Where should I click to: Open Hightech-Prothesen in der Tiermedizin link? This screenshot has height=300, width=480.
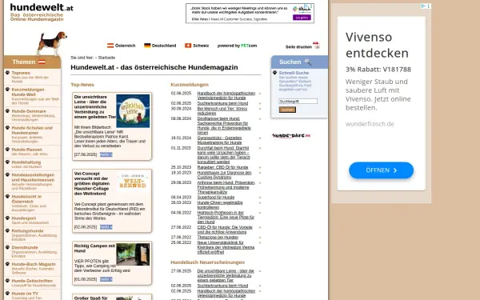226,217
